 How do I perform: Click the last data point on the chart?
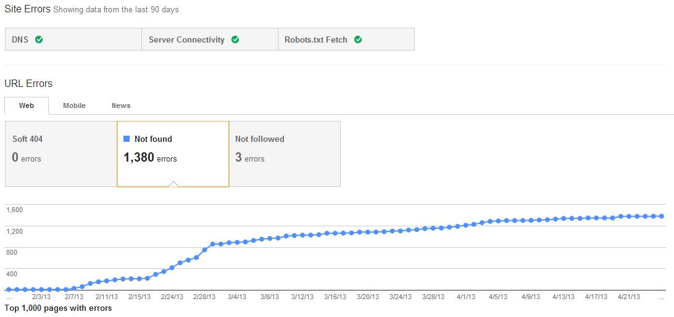click(661, 216)
